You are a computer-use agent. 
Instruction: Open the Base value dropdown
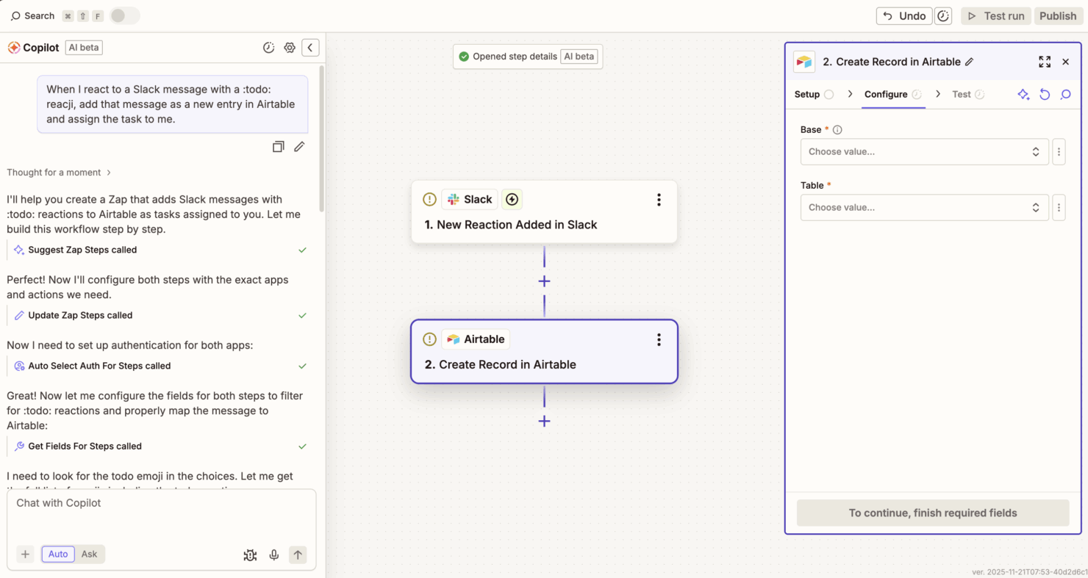[x=924, y=151]
